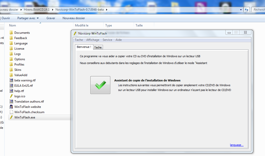
Task: Open the Service menu
Action: click(107, 40)
